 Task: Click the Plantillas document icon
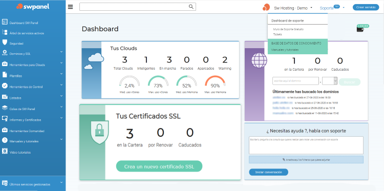(5, 75)
